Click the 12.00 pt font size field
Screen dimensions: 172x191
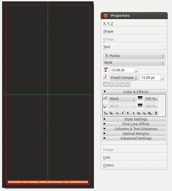point(122,70)
